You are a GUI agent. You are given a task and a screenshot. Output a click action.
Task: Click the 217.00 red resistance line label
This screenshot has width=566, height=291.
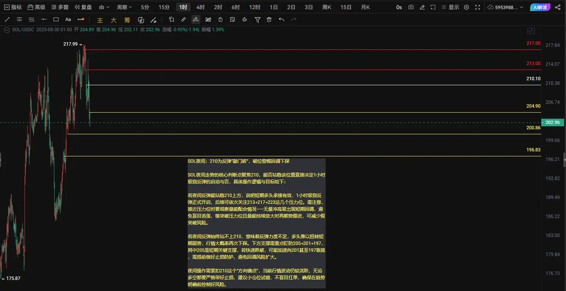click(533, 43)
